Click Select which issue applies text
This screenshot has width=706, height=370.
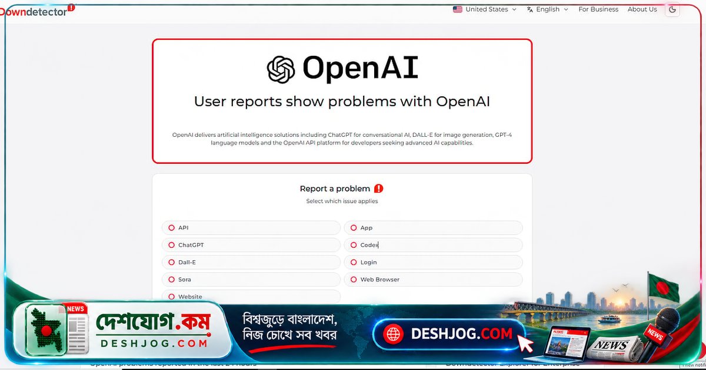[x=342, y=201]
